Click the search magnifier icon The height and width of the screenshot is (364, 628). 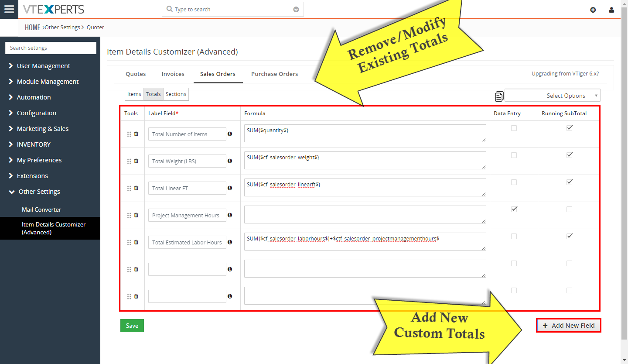point(170,9)
